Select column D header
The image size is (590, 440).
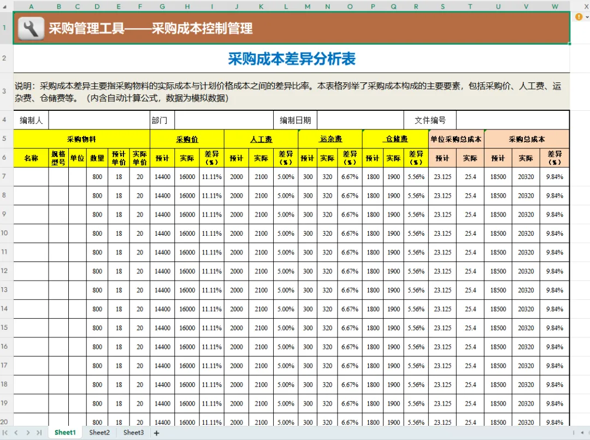[x=97, y=7]
